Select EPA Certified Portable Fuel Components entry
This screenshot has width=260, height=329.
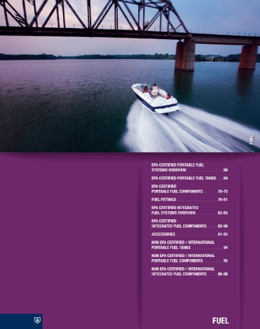(189, 188)
